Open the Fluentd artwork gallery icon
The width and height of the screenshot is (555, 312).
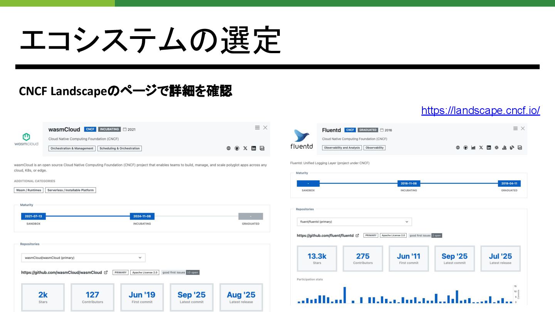520,148
